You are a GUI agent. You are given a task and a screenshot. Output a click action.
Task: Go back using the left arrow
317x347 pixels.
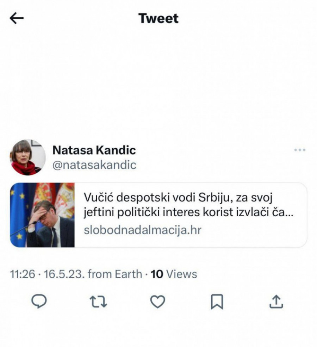17,18
